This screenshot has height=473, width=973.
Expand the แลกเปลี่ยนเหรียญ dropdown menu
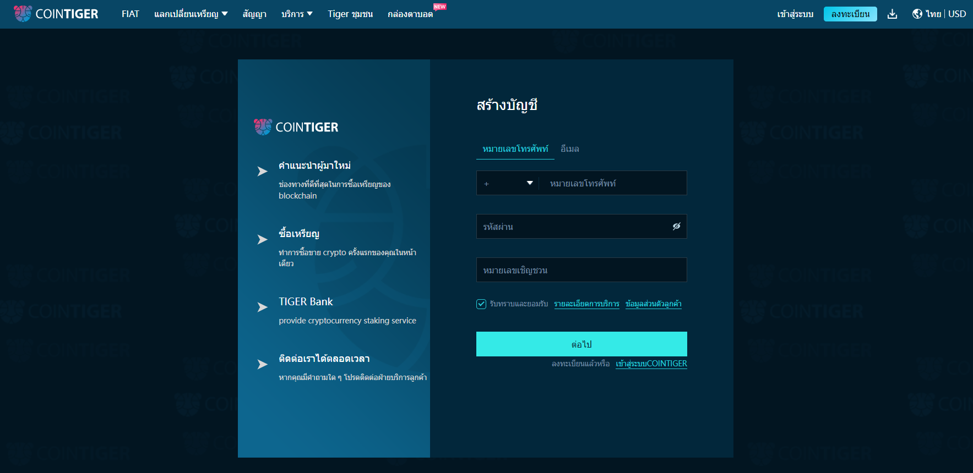tap(191, 14)
